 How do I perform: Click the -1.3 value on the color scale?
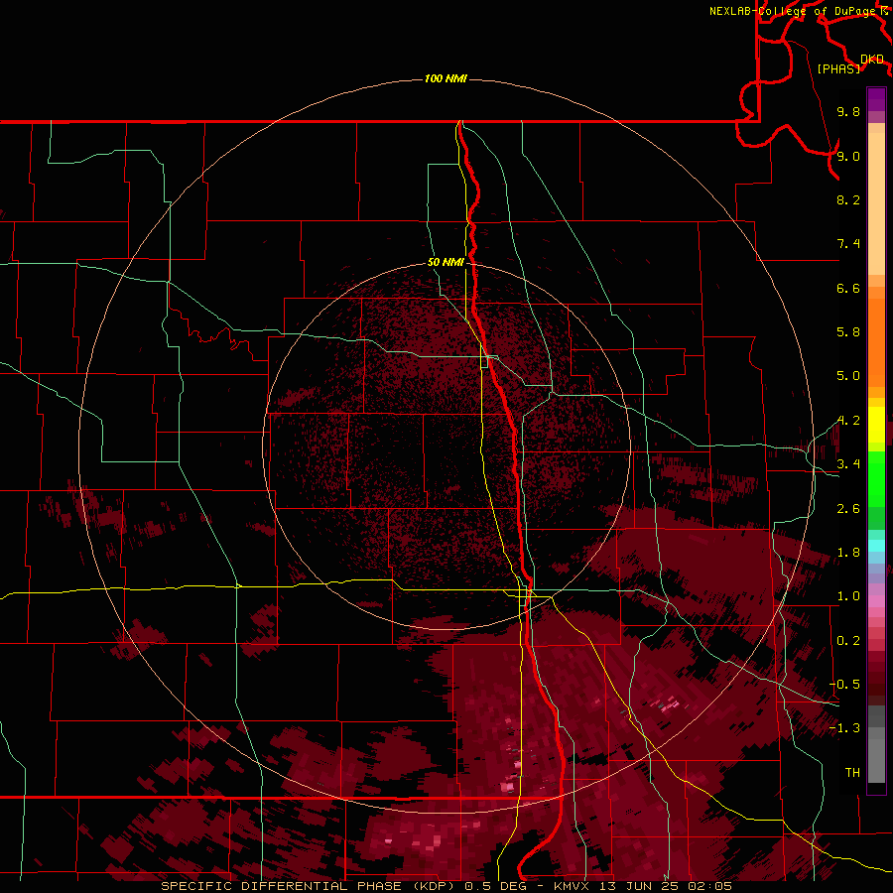pos(845,728)
